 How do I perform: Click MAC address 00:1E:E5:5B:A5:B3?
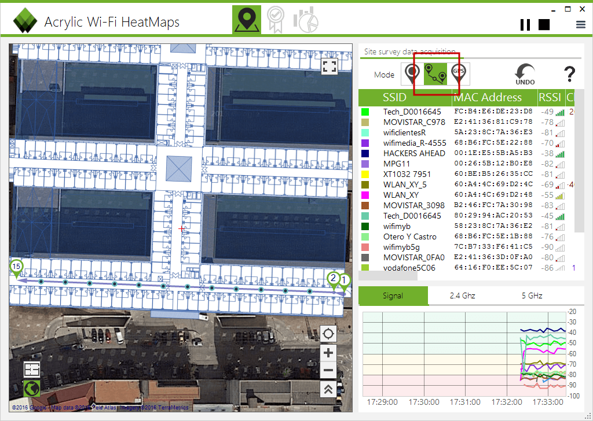493,153
